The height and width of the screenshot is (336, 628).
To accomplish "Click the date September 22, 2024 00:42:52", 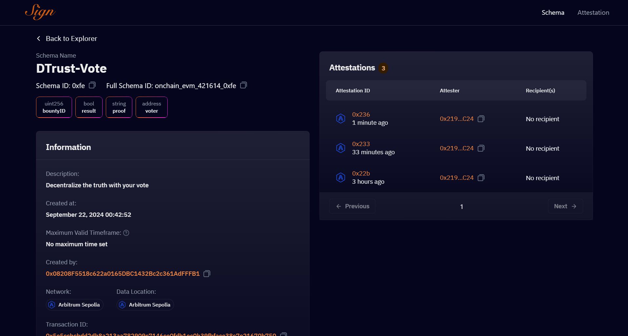I will point(88,215).
